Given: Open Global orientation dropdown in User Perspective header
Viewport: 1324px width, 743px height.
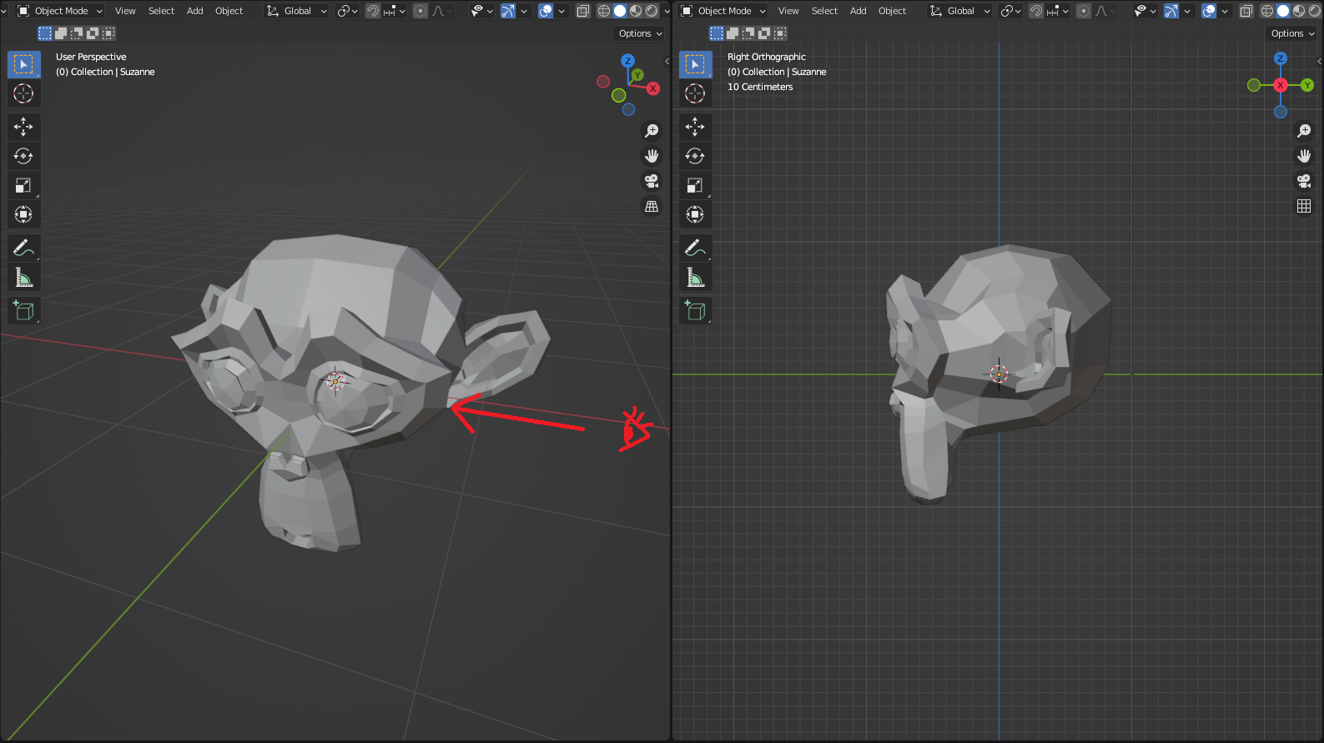Looking at the screenshot, I should [x=296, y=11].
